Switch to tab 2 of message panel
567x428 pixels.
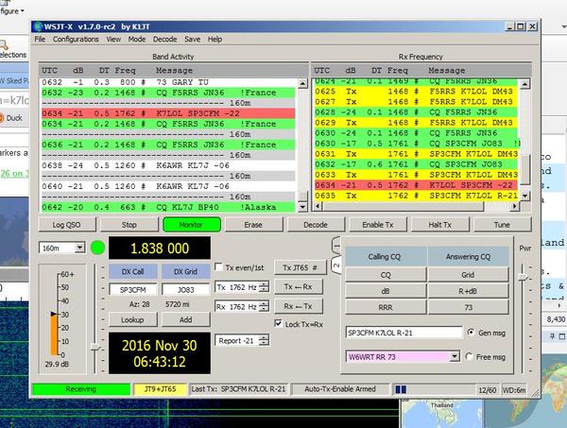(x=336, y=265)
